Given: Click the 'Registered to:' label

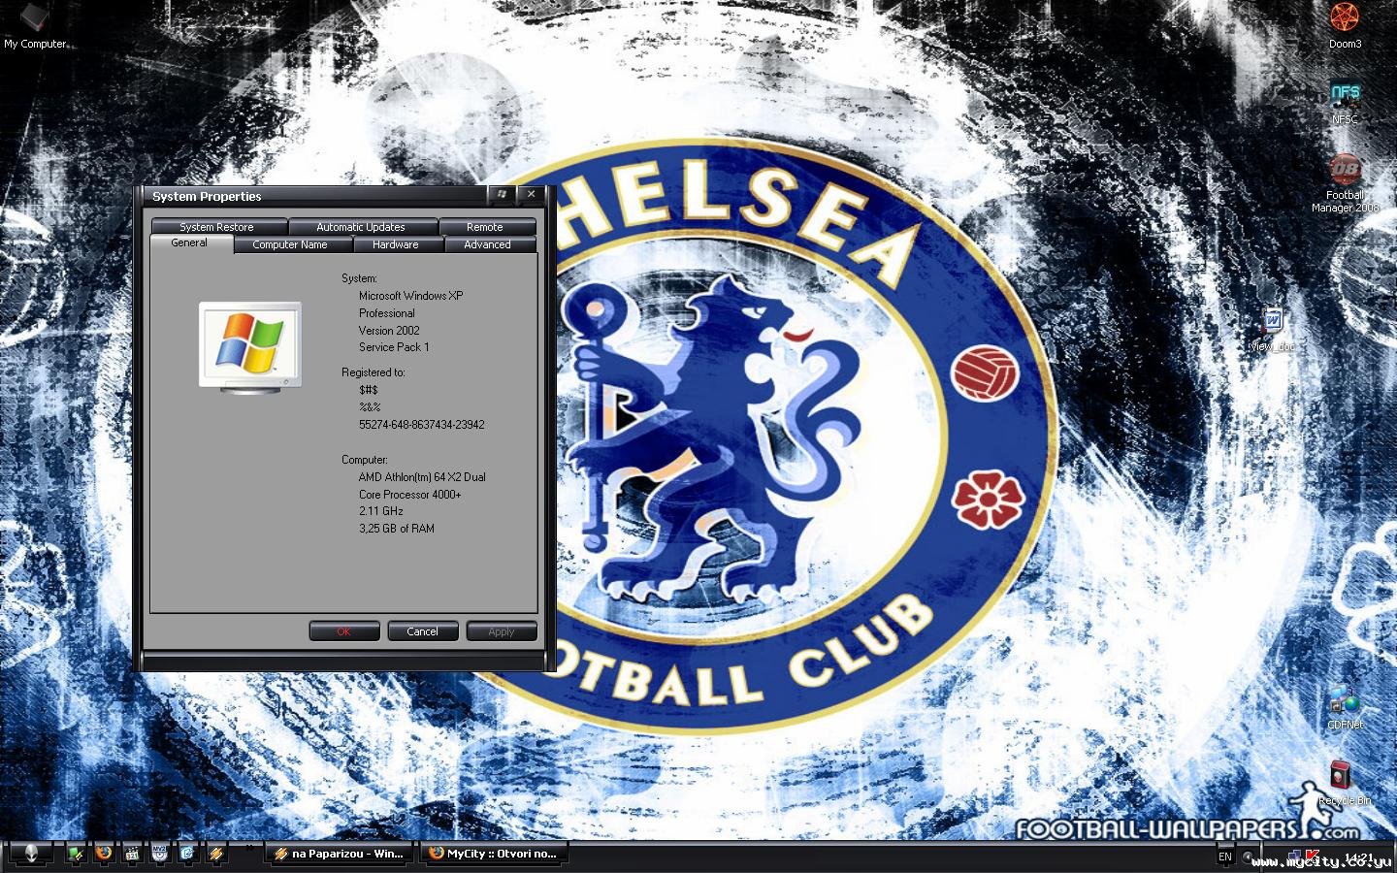Looking at the screenshot, I should tap(374, 372).
